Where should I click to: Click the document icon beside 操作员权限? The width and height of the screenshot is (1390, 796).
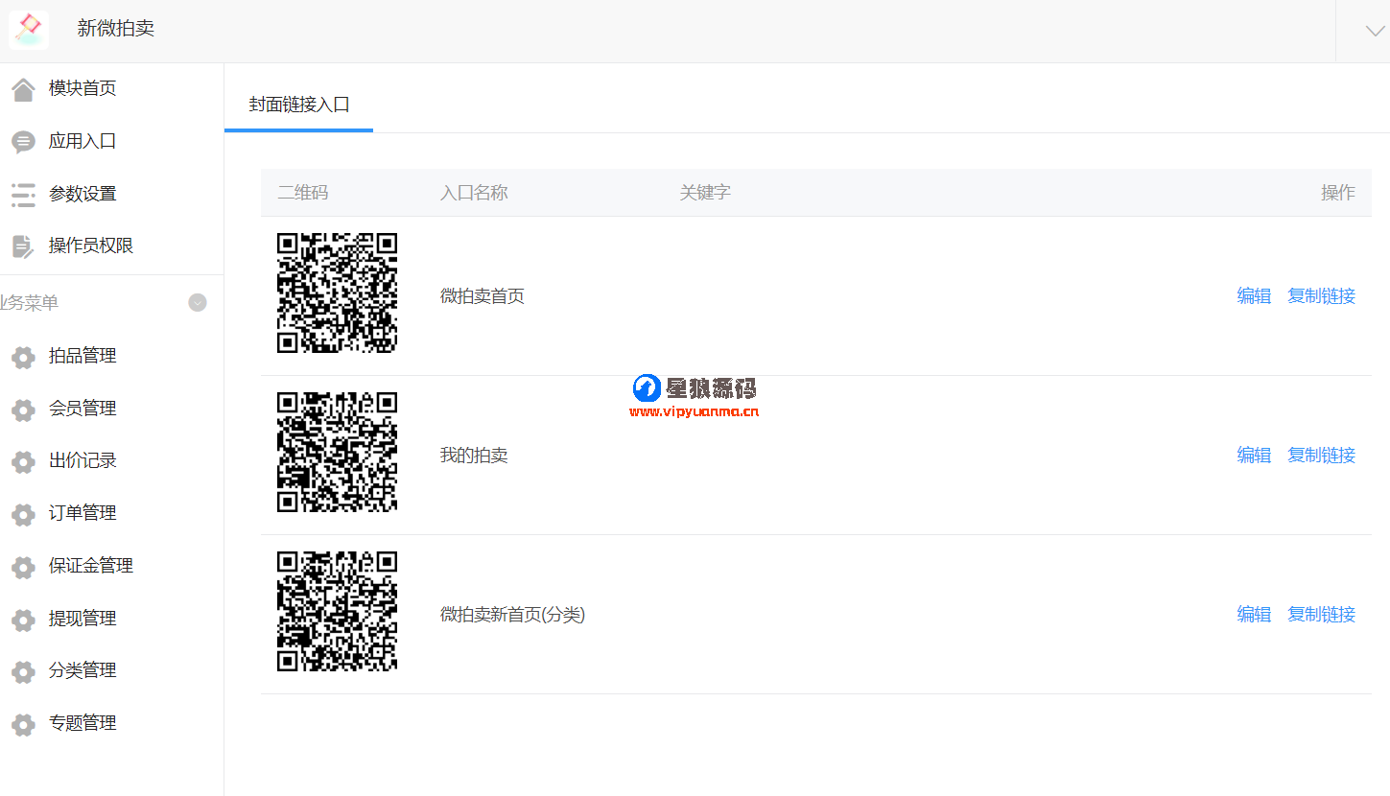click(x=23, y=246)
